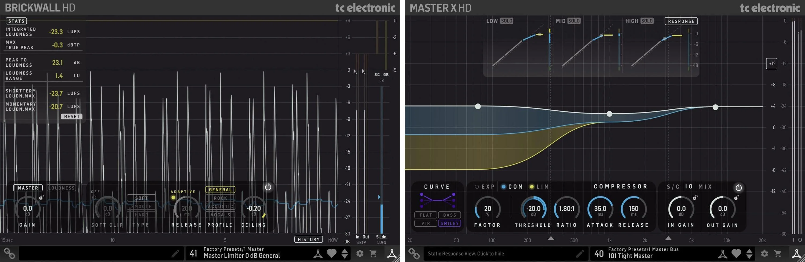This screenshot has height=262, width=805.
Task: Click the Brickwall HD corner tripod logo icon
Action: coord(392,253)
